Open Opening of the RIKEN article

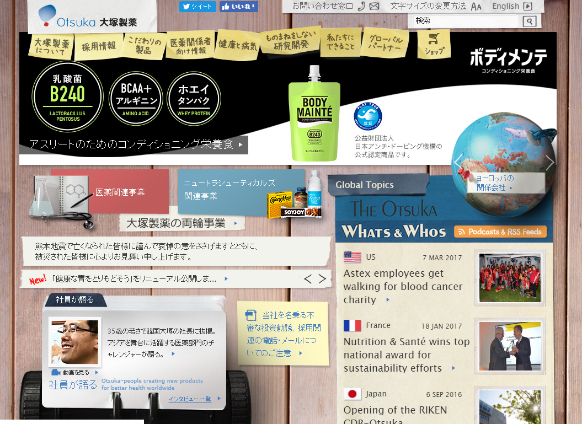coord(396,415)
